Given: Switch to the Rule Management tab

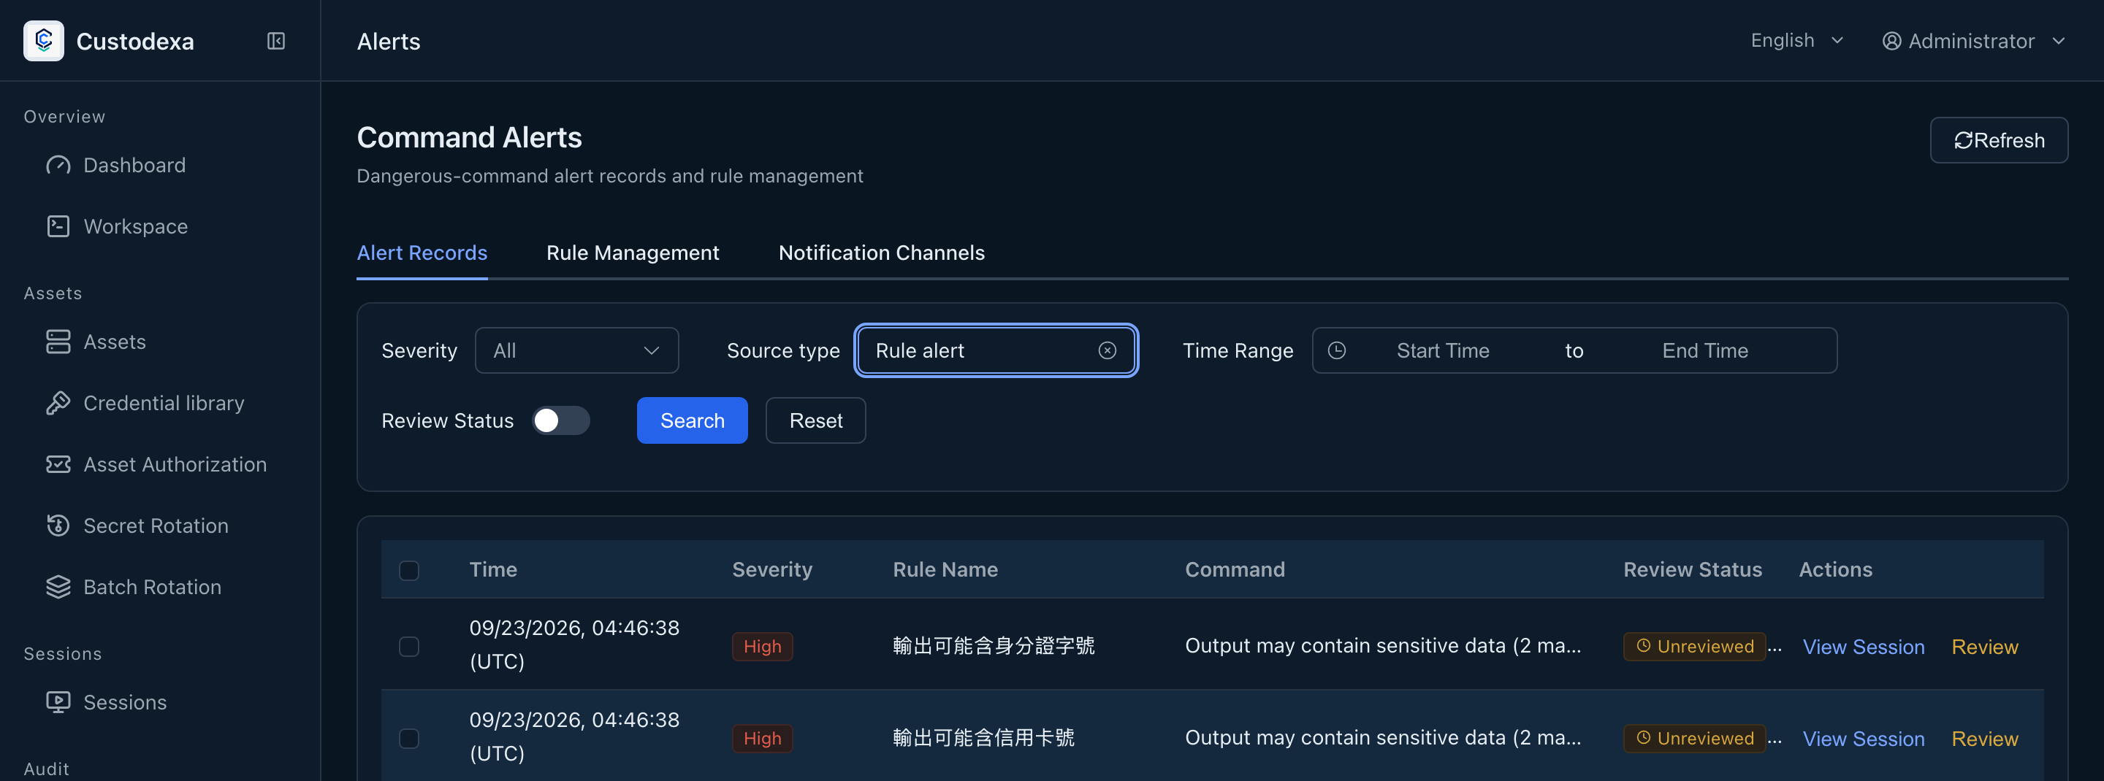Looking at the screenshot, I should [x=632, y=253].
